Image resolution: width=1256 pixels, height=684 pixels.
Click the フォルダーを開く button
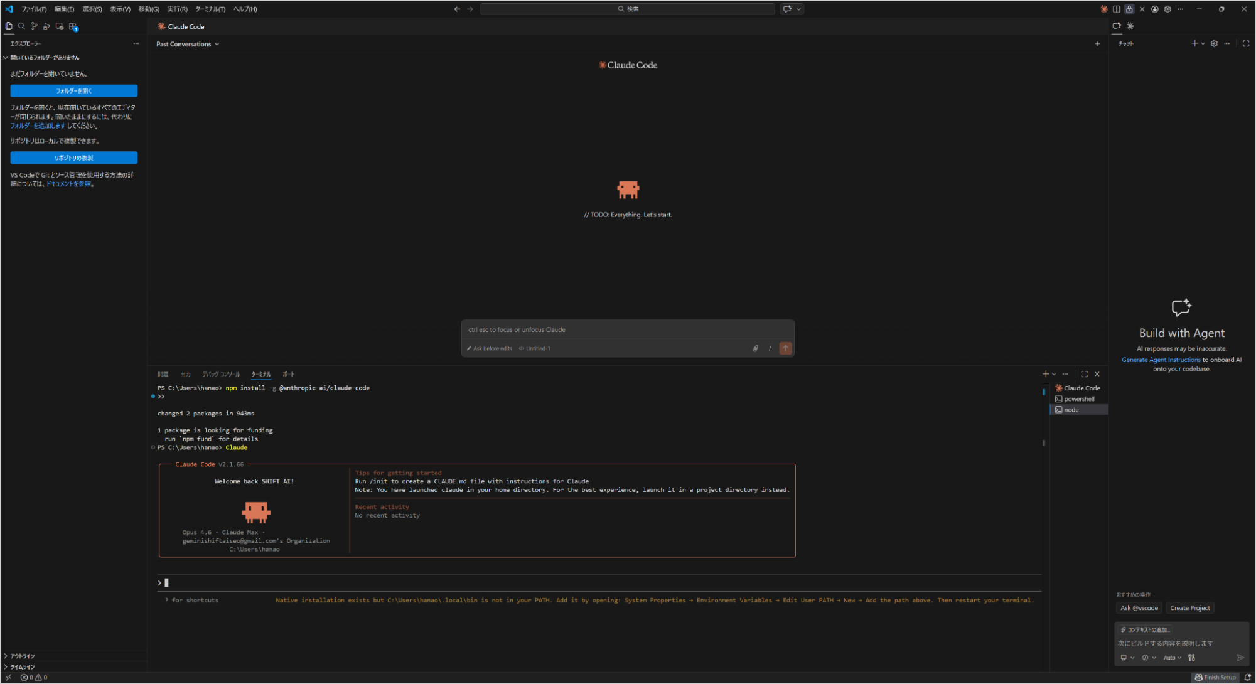pyautogui.click(x=73, y=90)
